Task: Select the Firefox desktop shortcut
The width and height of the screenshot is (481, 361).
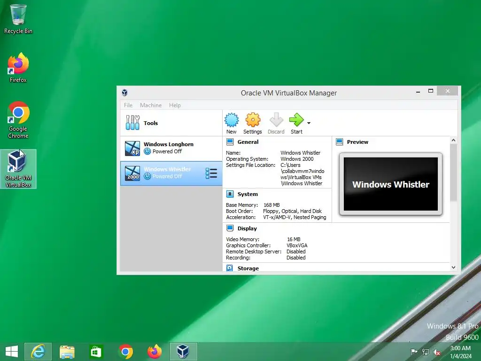Action: point(18,68)
